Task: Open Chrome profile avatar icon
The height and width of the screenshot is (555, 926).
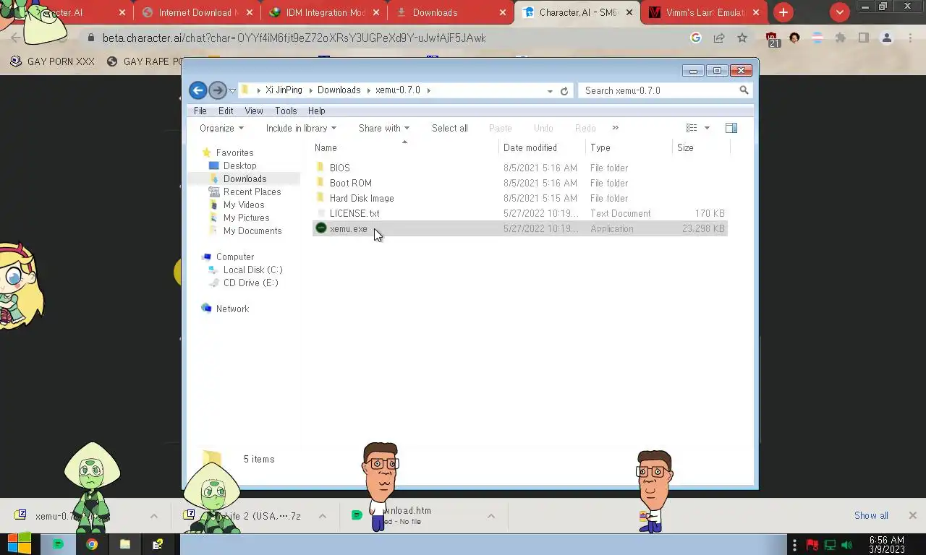Action: (x=886, y=38)
